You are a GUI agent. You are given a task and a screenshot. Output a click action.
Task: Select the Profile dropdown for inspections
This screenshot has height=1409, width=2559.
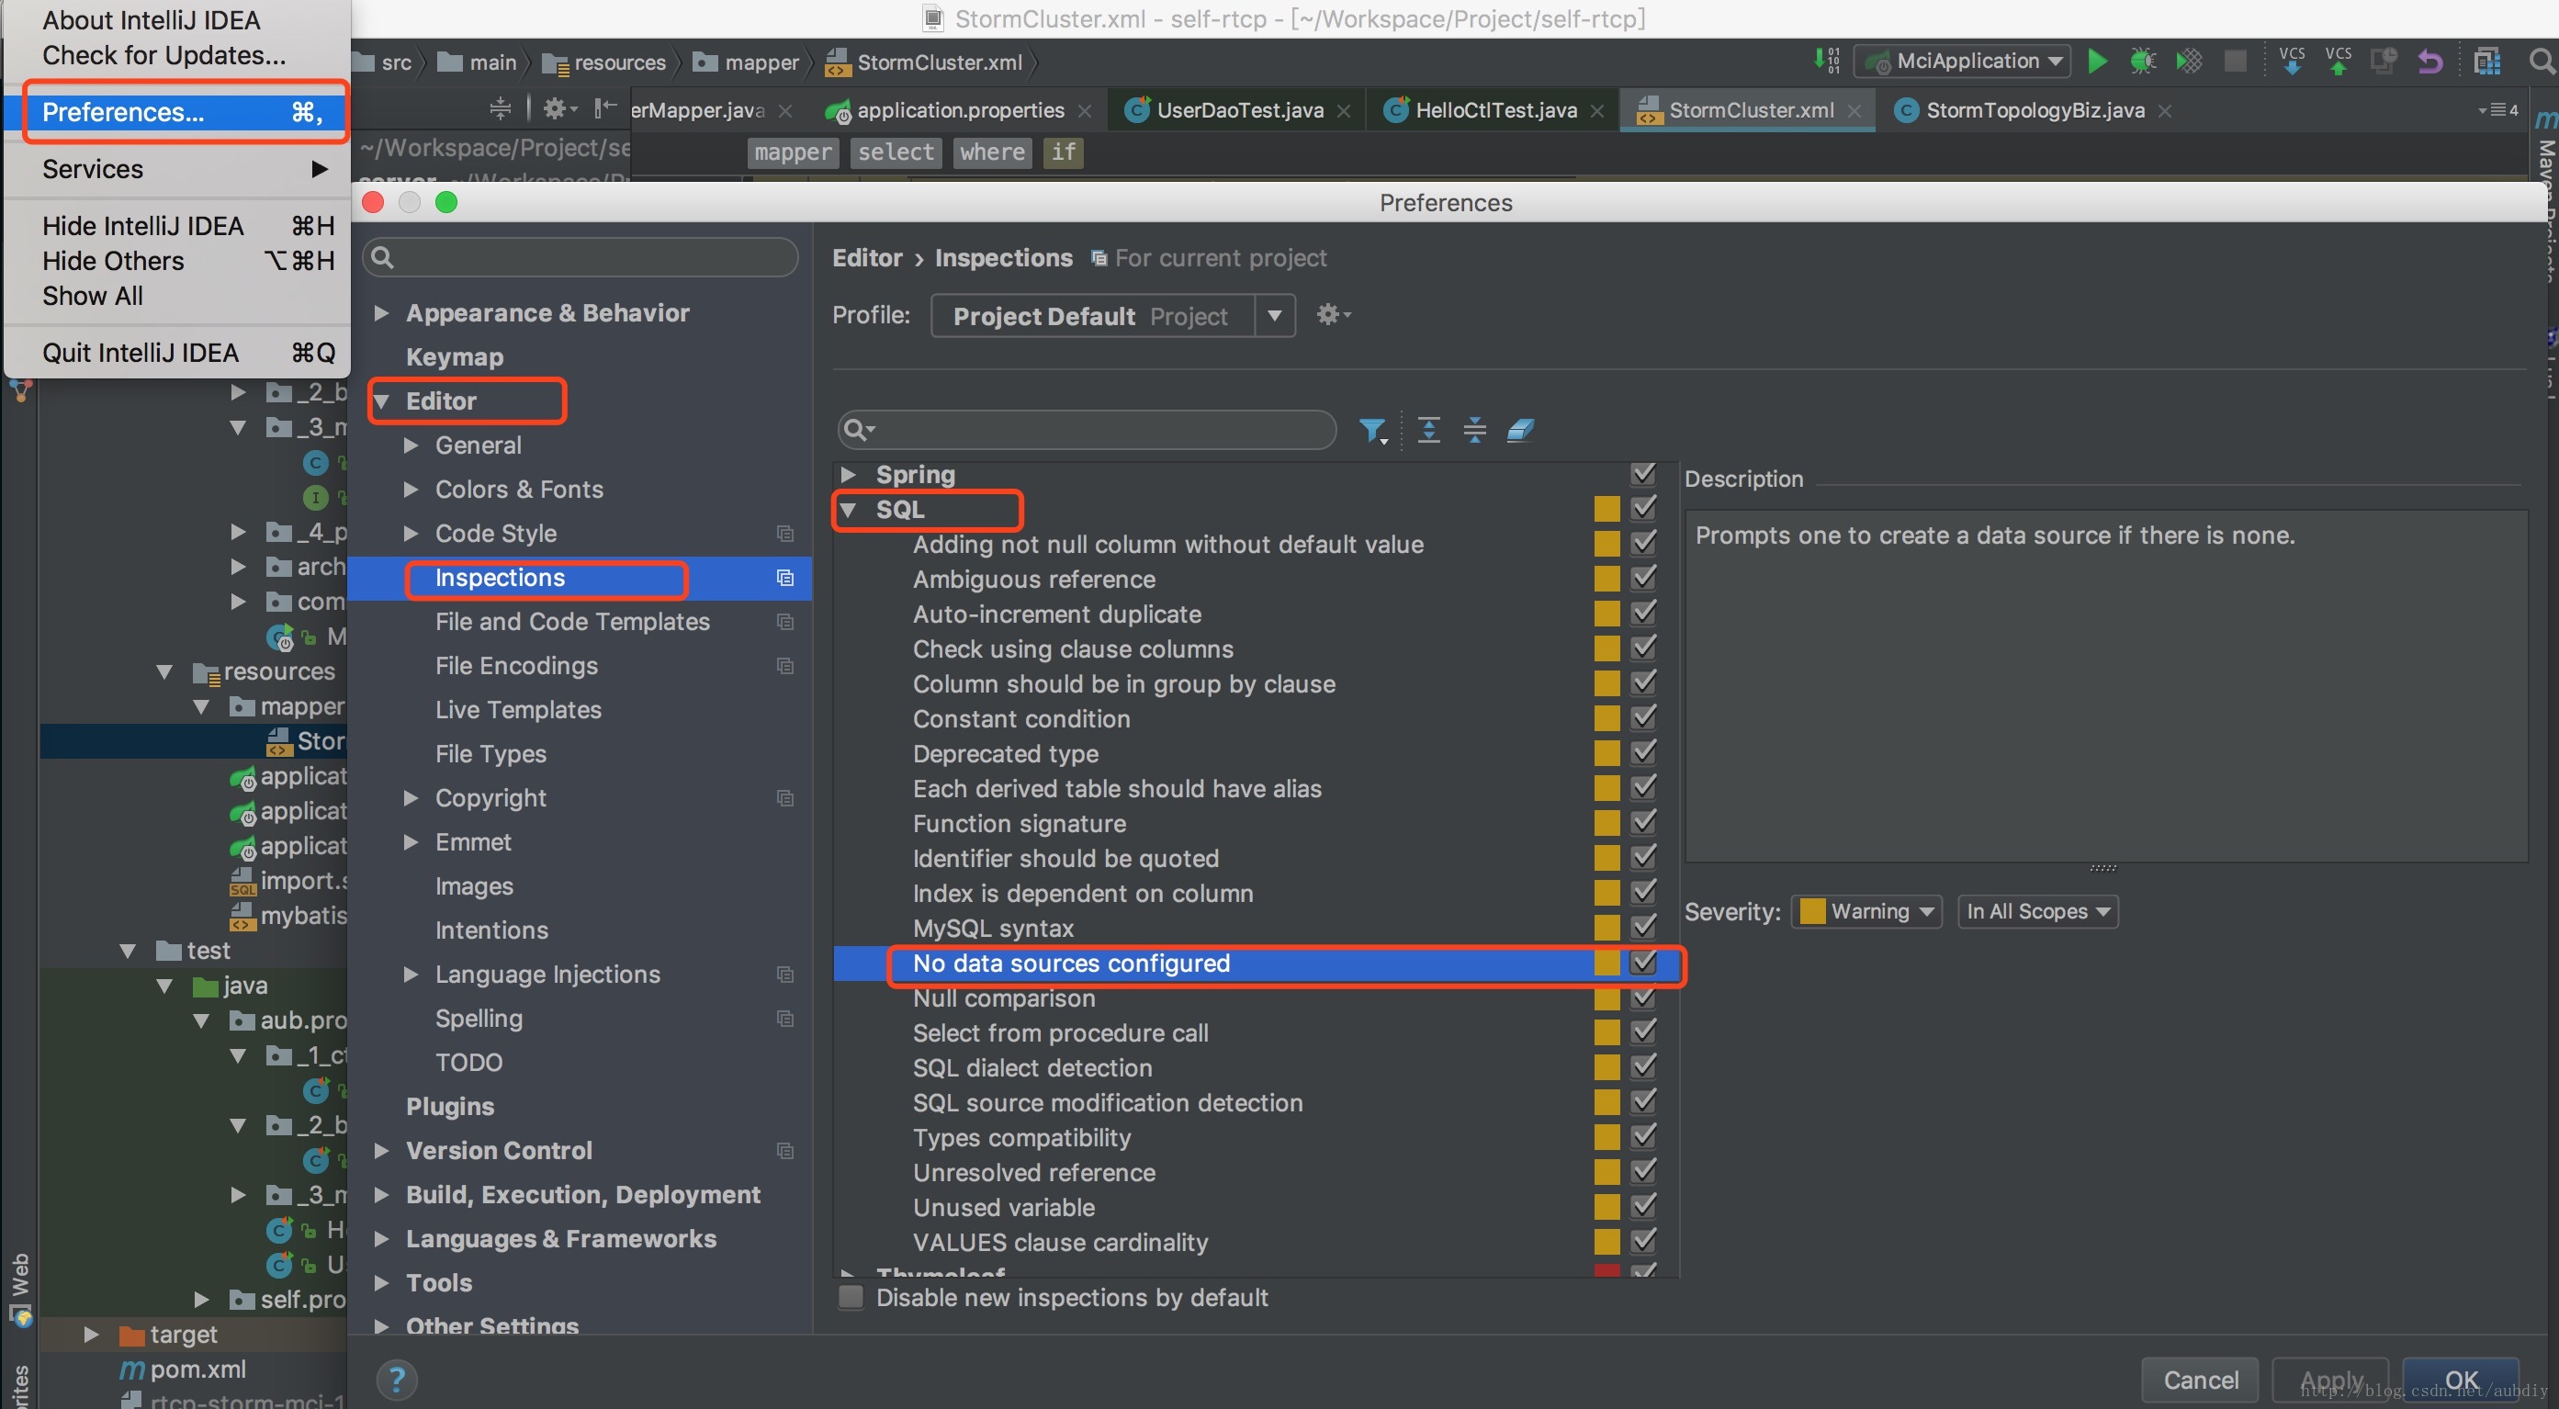tap(1112, 314)
